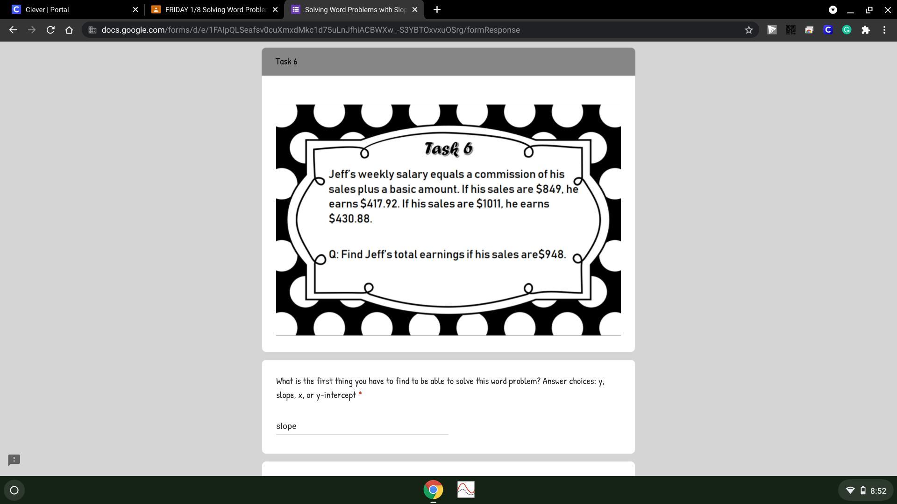Viewport: 897px width, 504px height.
Task: Bookmark this page with star icon
Action: tap(748, 30)
